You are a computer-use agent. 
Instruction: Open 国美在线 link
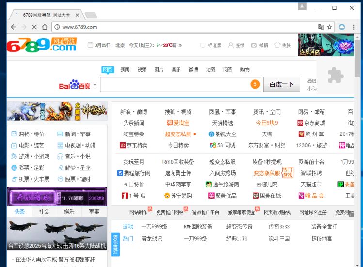click(267, 196)
